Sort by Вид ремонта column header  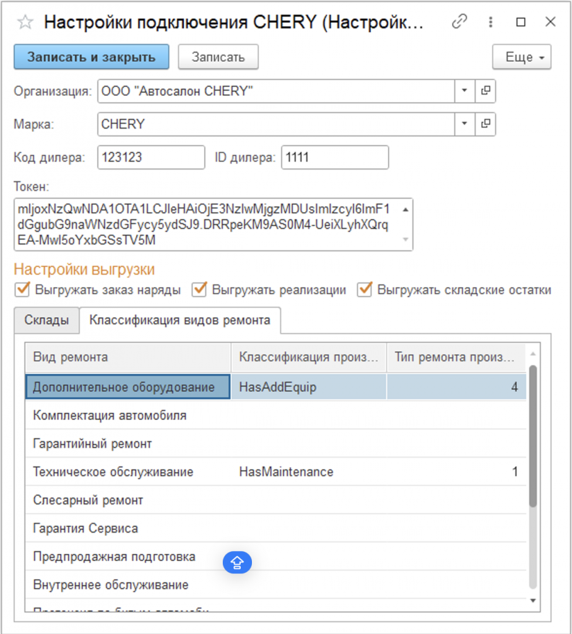tap(128, 357)
